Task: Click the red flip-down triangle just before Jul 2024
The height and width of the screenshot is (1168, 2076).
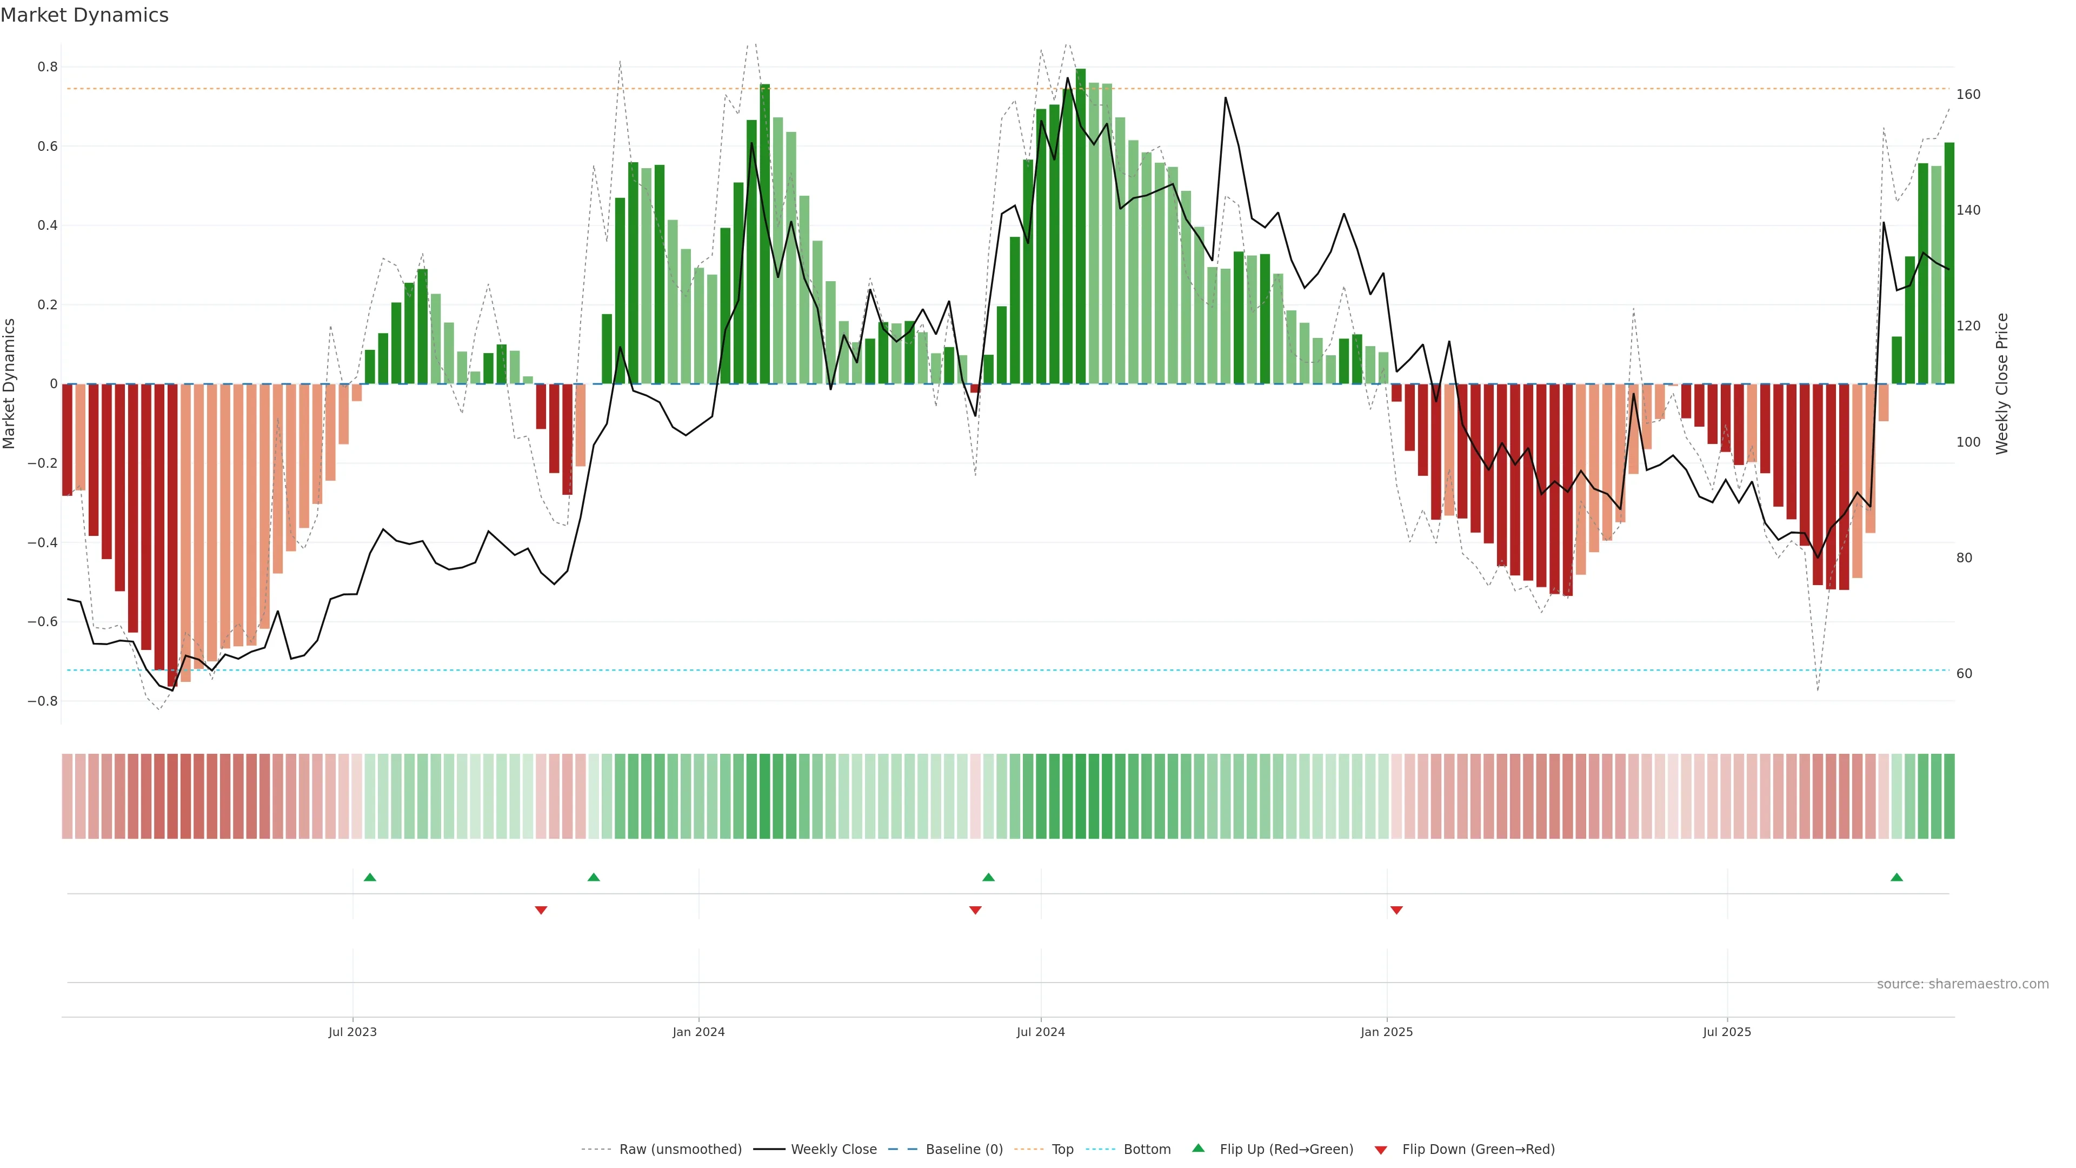Action: (x=975, y=910)
